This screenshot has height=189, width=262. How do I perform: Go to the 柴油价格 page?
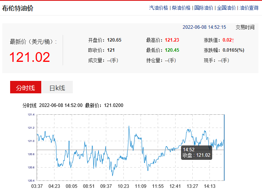click(x=181, y=8)
